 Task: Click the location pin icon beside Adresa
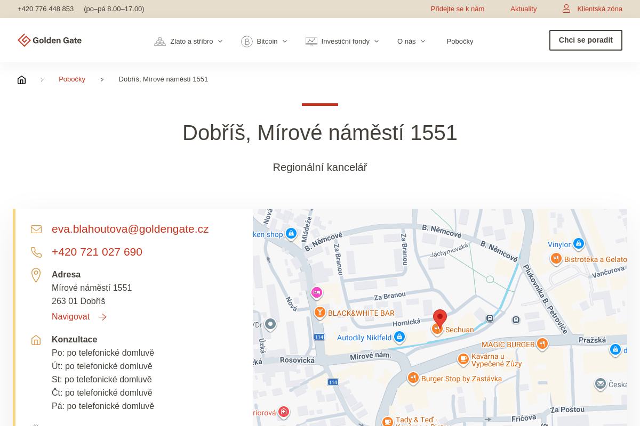pyautogui.click(x=36, y=275)
